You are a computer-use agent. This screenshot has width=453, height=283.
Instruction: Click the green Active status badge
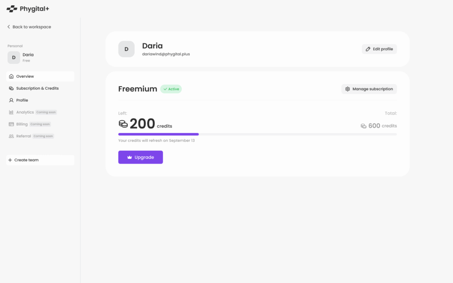coord(171,89)
